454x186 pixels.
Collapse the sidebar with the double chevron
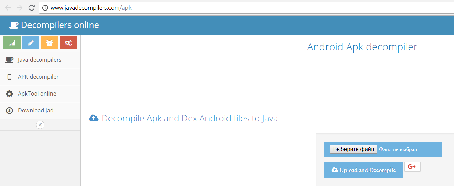(40, 125)
